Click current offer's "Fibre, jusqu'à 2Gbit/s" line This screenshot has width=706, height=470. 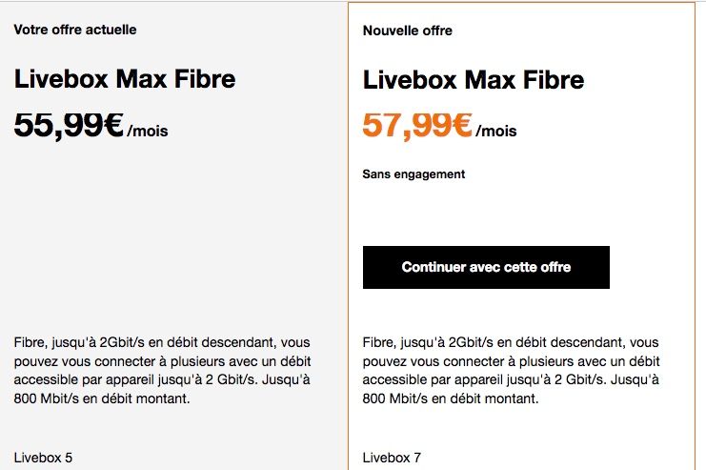point(163,342)
